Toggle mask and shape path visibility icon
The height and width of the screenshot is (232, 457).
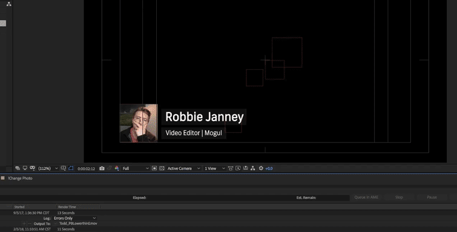click(x=71, y=168)
